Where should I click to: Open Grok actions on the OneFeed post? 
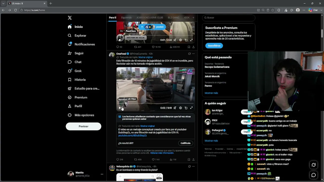tap(189, 54)
